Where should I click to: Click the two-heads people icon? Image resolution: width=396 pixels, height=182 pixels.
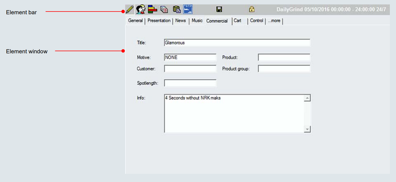click(x=141, y=10)
